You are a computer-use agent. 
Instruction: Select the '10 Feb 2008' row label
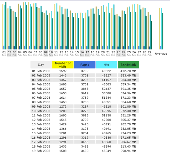pos(41,111)
